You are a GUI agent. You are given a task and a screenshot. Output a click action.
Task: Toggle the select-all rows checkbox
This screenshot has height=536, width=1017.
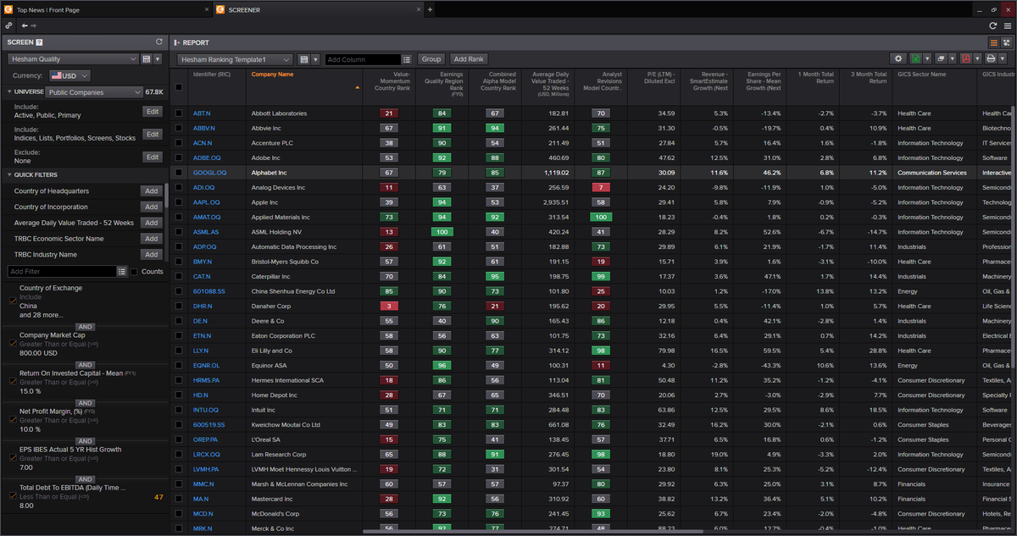[x=178, y=86]
